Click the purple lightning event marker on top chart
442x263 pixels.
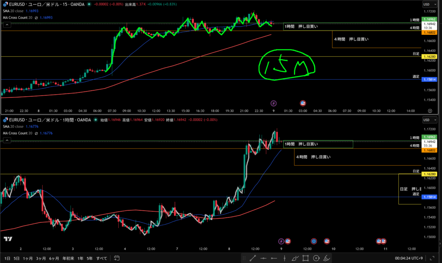273,103
